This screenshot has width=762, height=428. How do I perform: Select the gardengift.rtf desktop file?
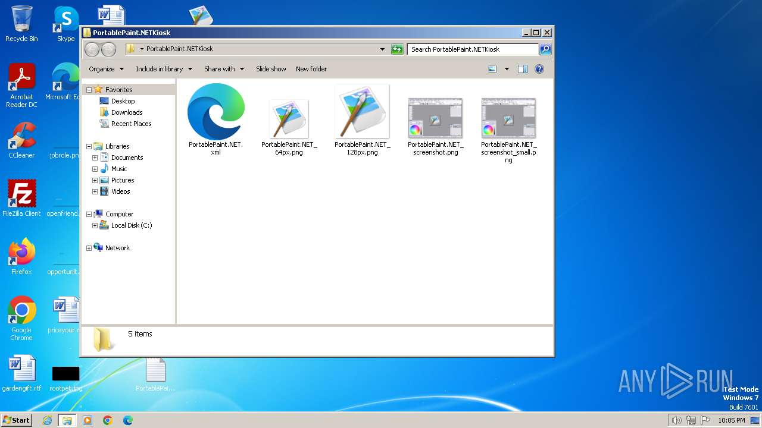point(21,374)
